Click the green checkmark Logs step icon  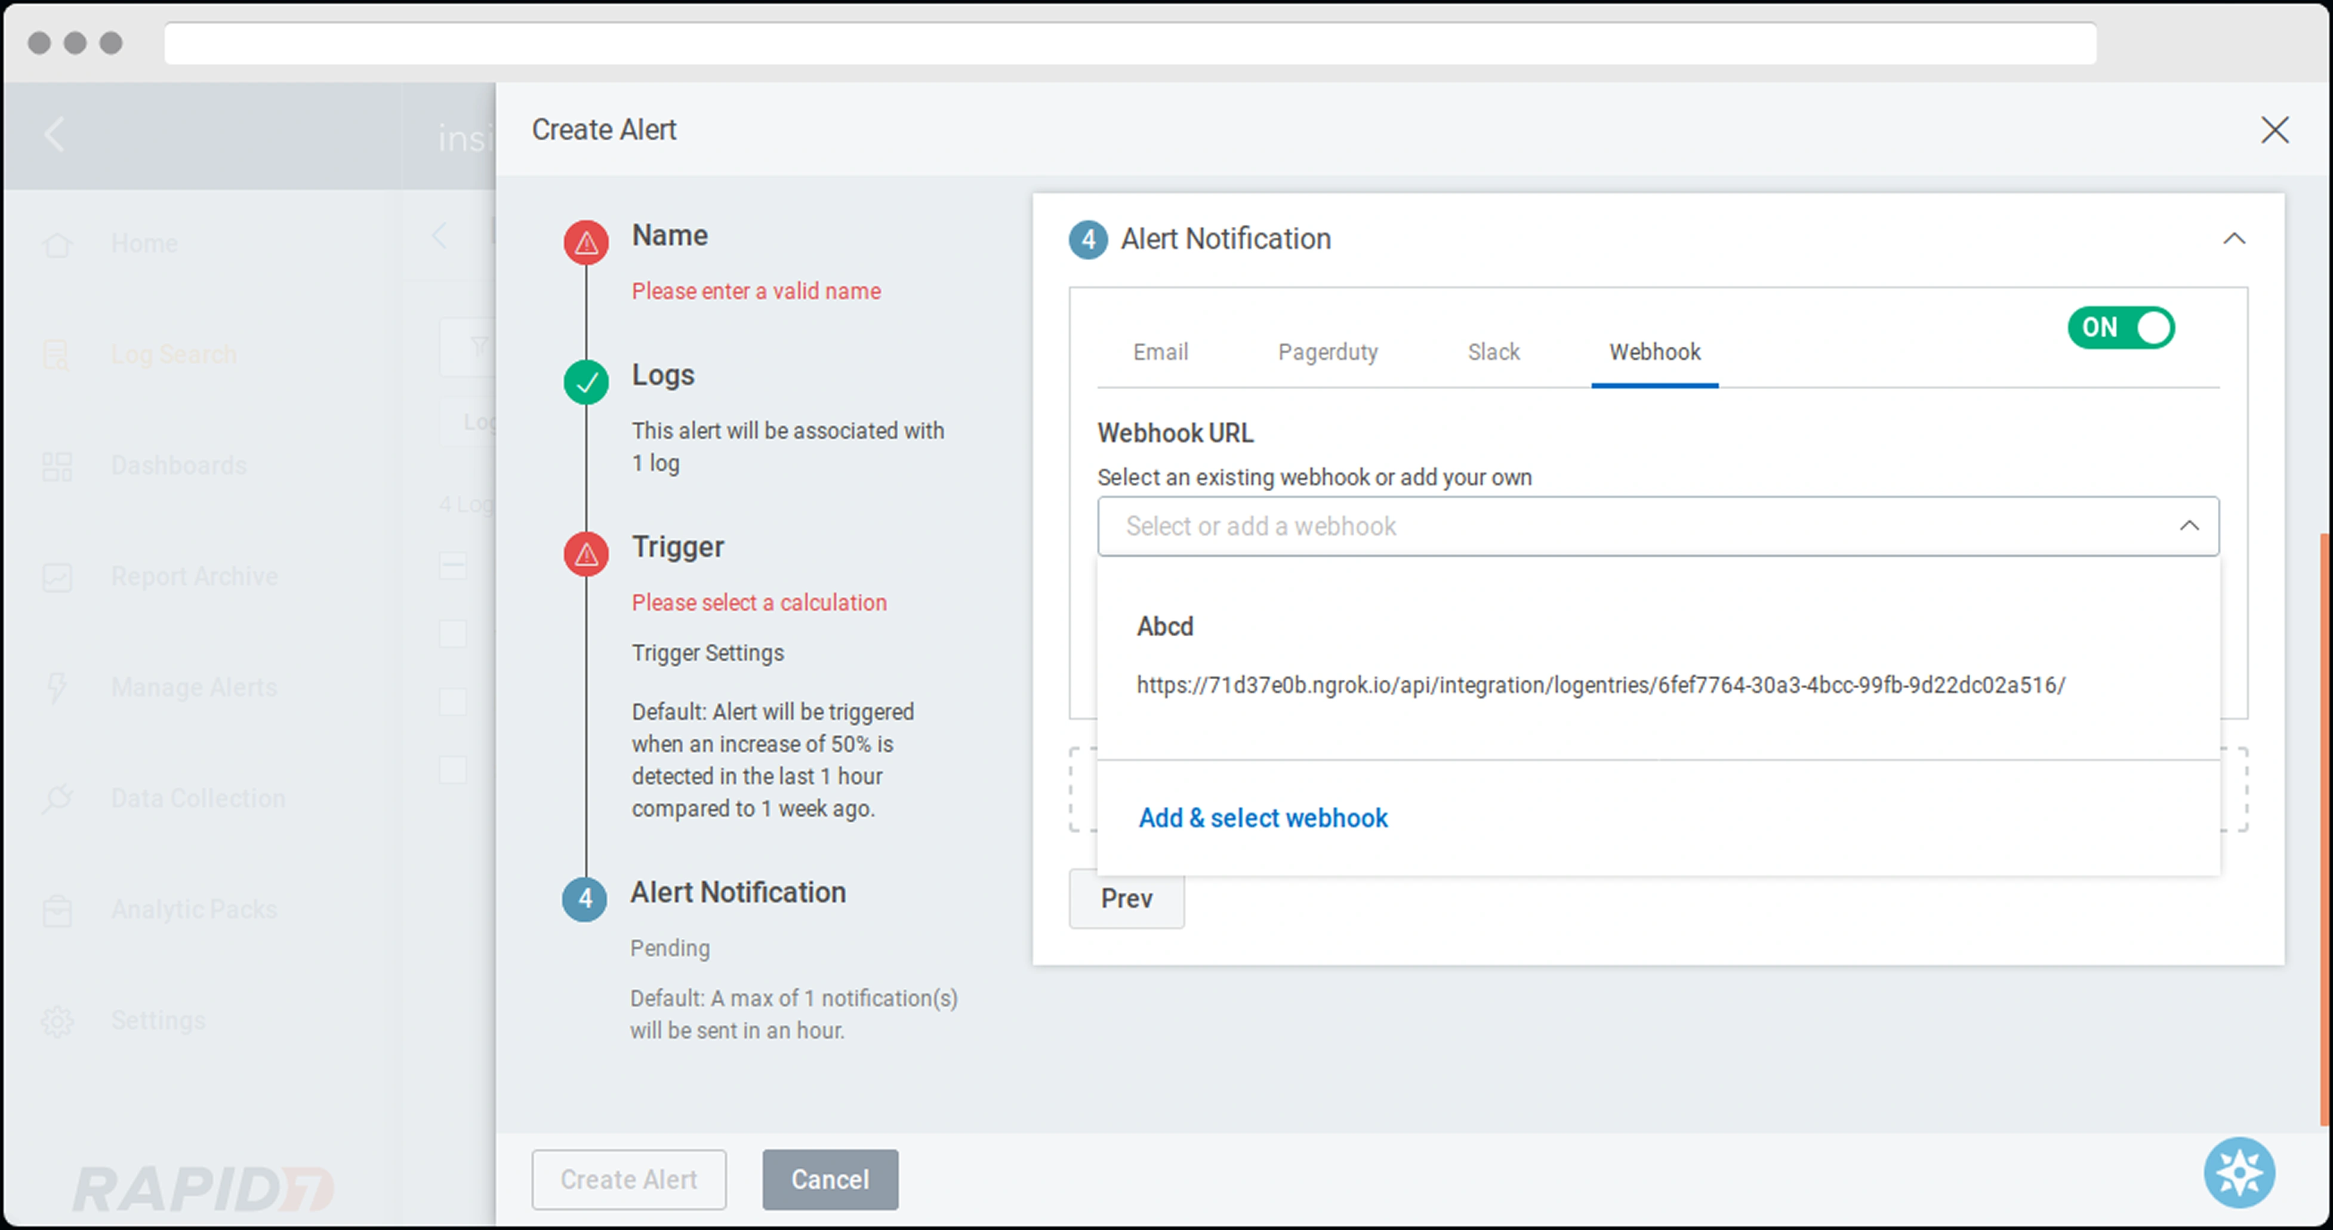[x=586, y=382]
